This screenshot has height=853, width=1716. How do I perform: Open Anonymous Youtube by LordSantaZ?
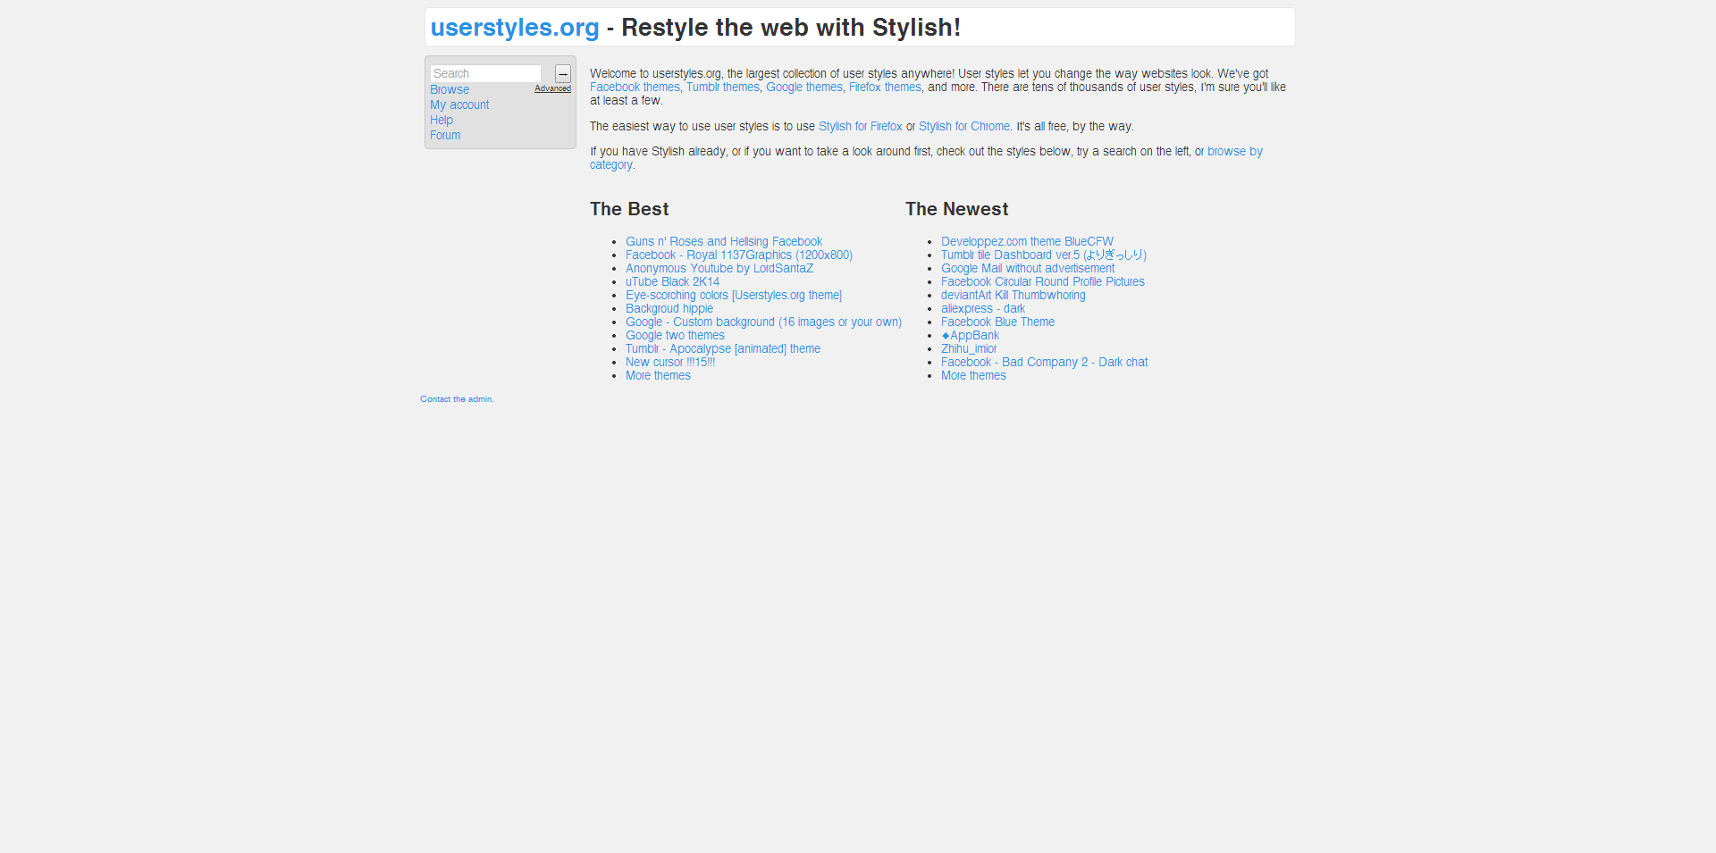(719, 268)
